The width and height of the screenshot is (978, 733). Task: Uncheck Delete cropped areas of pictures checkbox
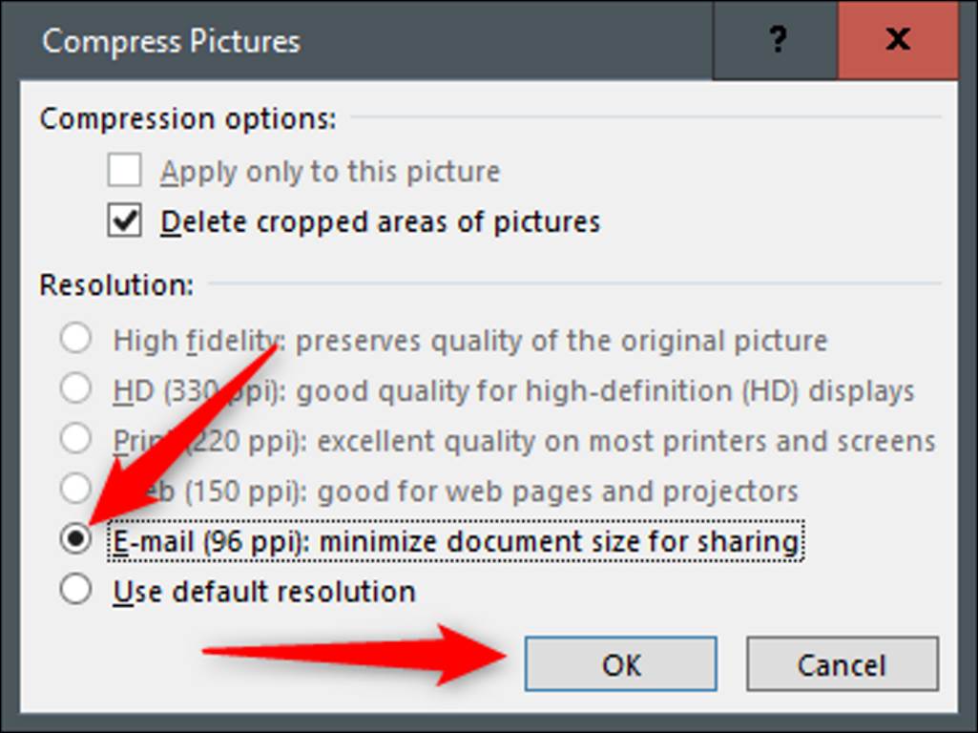tap(124, 221)
